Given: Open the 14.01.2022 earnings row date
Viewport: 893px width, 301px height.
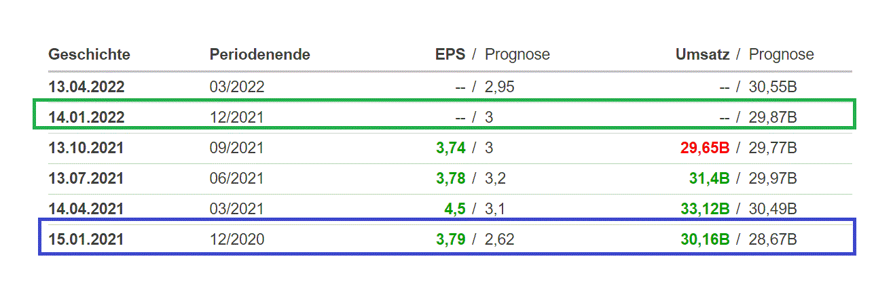Looking at the screenshot, I should (x=86, y=118).
